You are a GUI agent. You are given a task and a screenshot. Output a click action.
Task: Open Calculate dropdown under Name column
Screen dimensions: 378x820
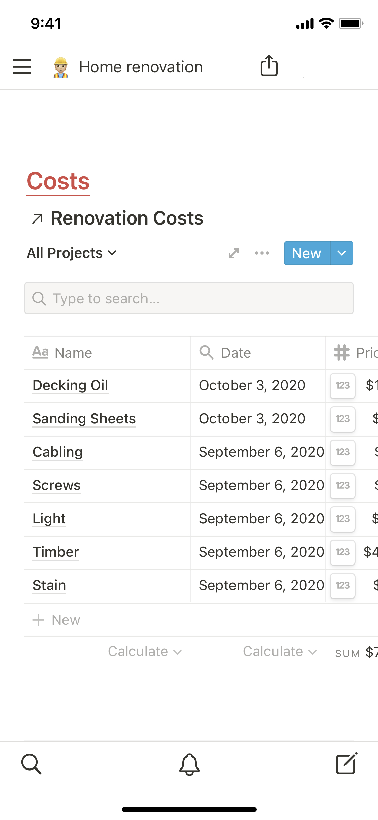[145, 652]
